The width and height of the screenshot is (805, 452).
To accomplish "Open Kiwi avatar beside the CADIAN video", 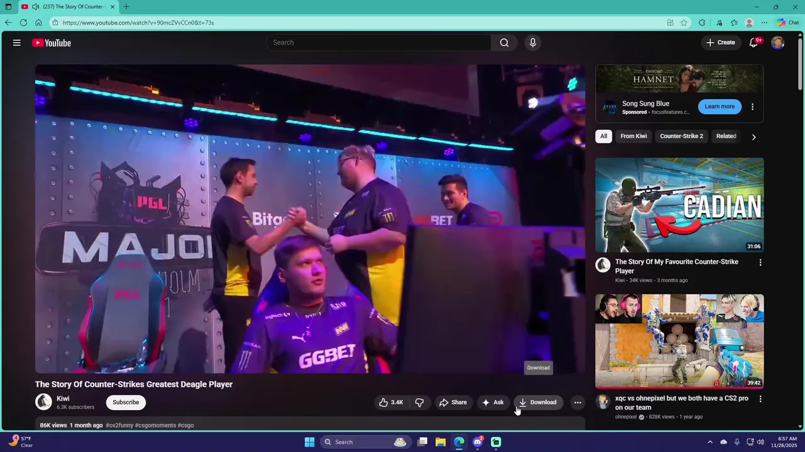I will coord(603,265).
